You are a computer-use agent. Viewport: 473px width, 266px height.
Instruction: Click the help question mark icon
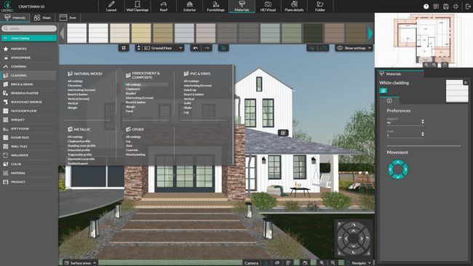tap(426, 7)
